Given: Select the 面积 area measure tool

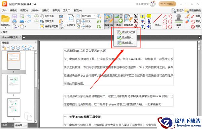Looking at the screenshot, I should pos(196,26).
